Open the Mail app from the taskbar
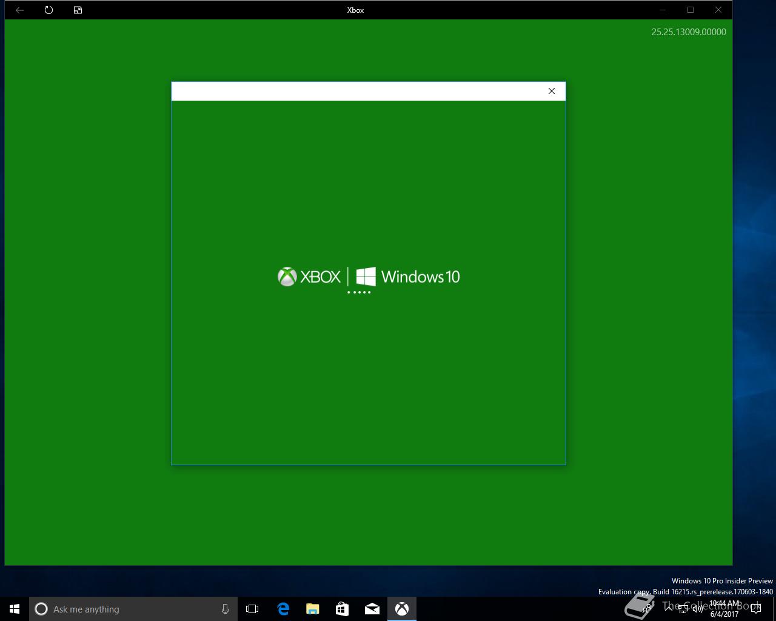 [x=372, y=609]
